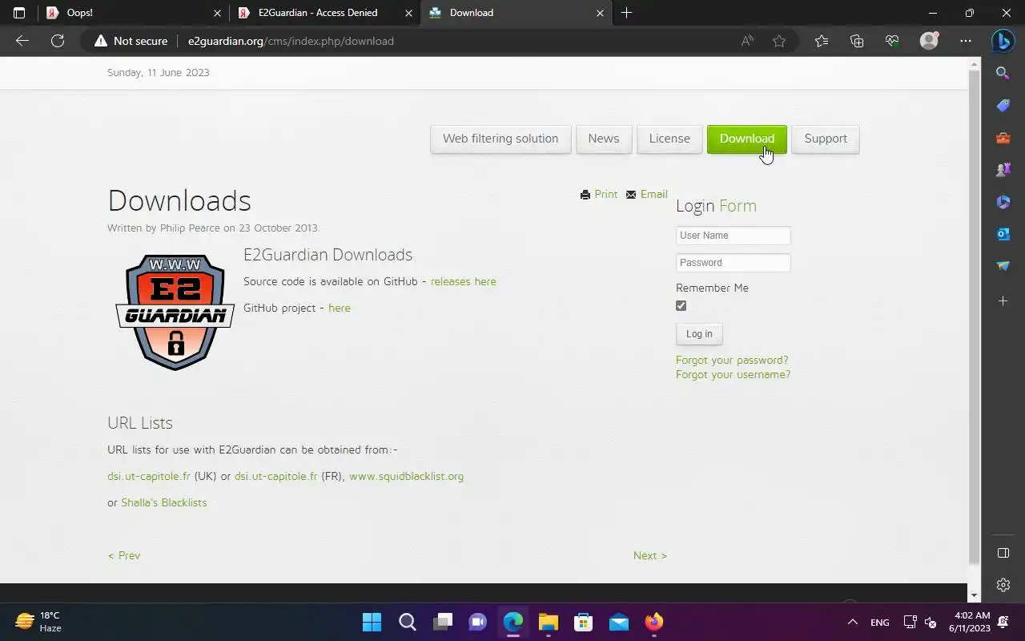1025x641 pixels.
Task: Select the green Download menu item
Action: coord(747,139)
